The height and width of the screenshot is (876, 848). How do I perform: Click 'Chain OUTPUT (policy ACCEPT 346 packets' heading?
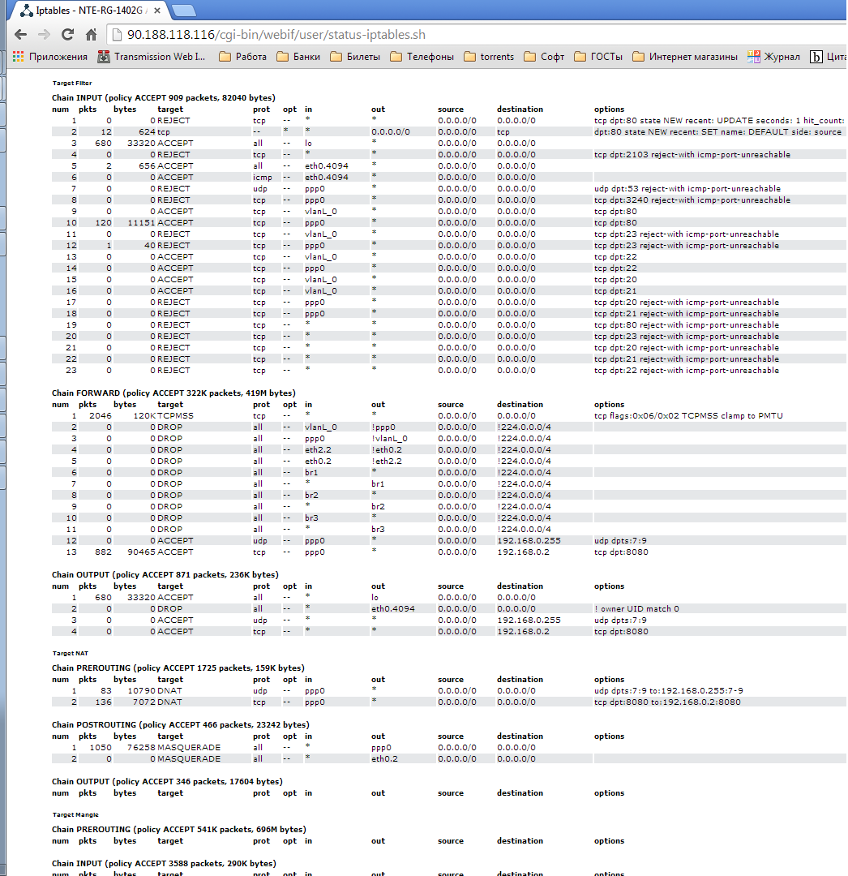(168, 782)
